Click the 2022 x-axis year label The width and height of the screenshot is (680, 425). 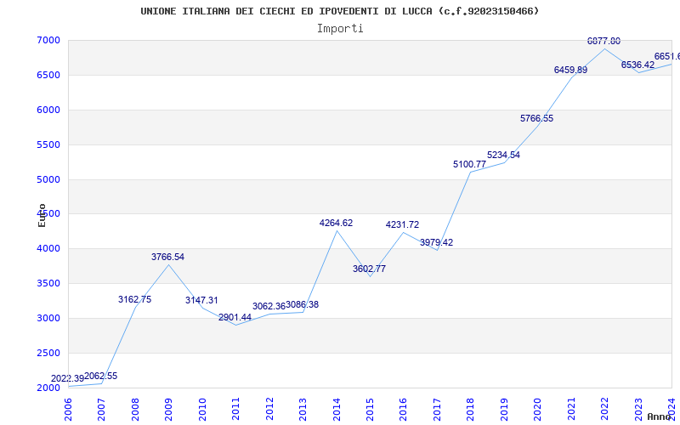604,410
